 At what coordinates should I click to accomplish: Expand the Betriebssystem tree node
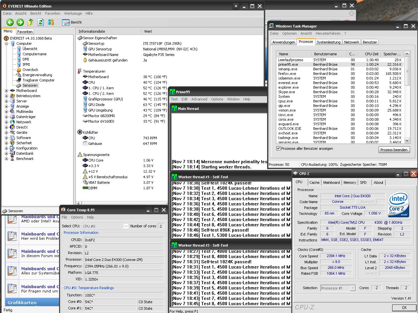6,96
